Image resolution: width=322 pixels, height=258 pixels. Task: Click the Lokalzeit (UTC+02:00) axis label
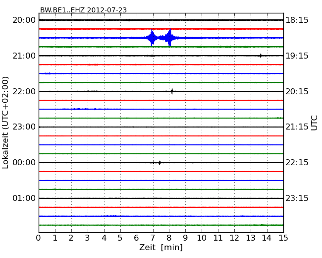(5, 123)
